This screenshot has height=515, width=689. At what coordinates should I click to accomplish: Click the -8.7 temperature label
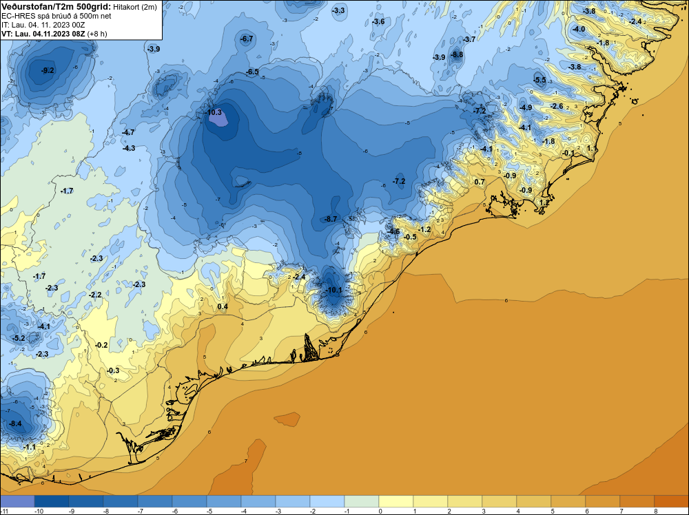(331, 219)
